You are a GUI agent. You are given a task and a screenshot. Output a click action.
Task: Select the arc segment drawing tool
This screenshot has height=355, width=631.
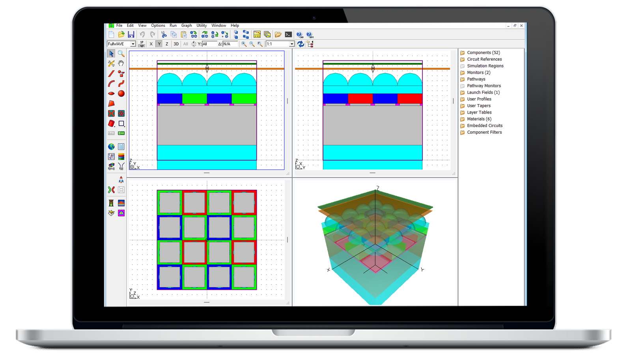[112, 84]
